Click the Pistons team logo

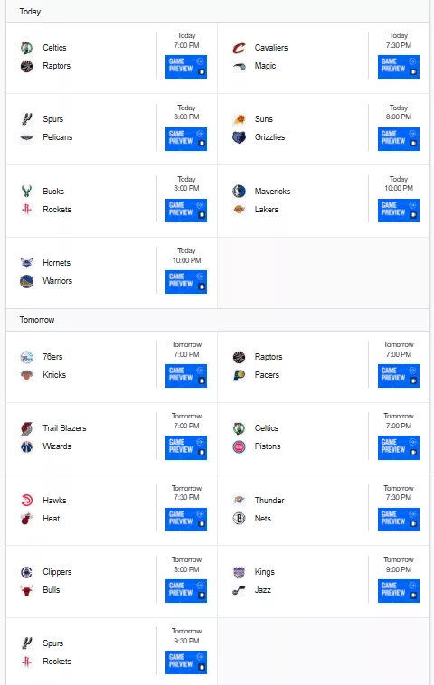coord(239,446)
